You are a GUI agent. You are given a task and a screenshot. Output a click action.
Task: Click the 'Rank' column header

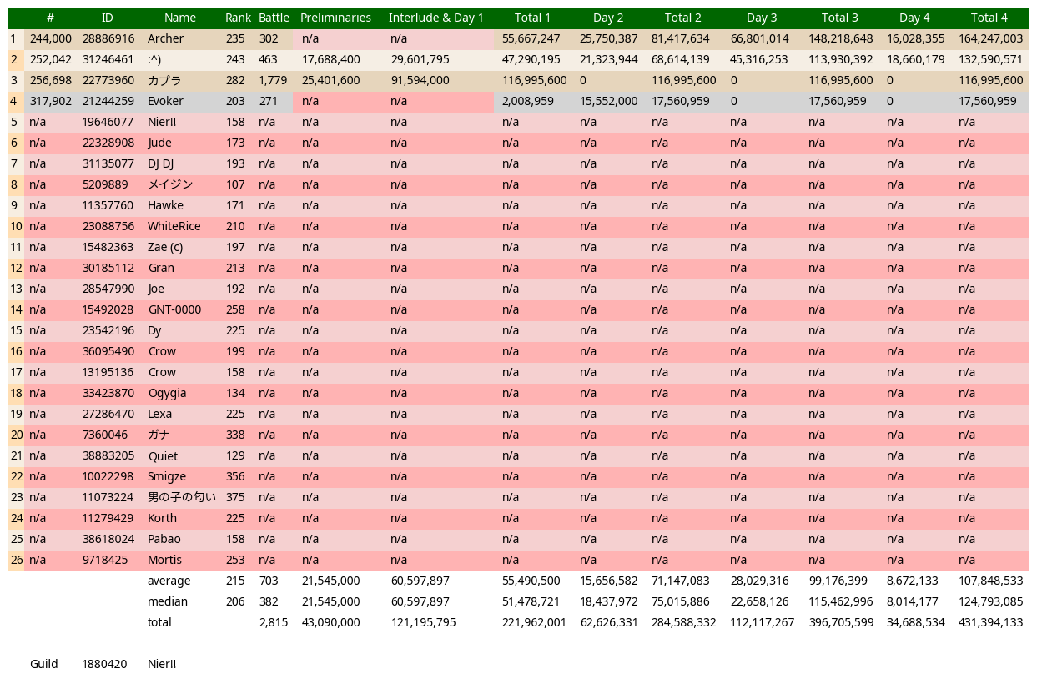click(x=238, y=18)
